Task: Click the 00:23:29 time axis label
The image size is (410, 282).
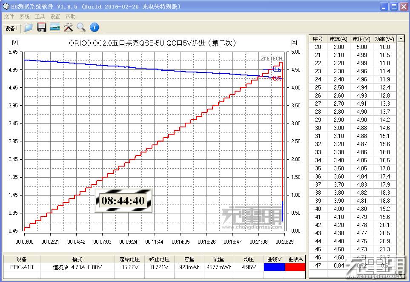Action: 284,242
